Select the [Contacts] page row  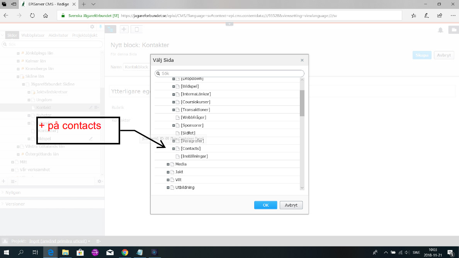coord(227,149)
